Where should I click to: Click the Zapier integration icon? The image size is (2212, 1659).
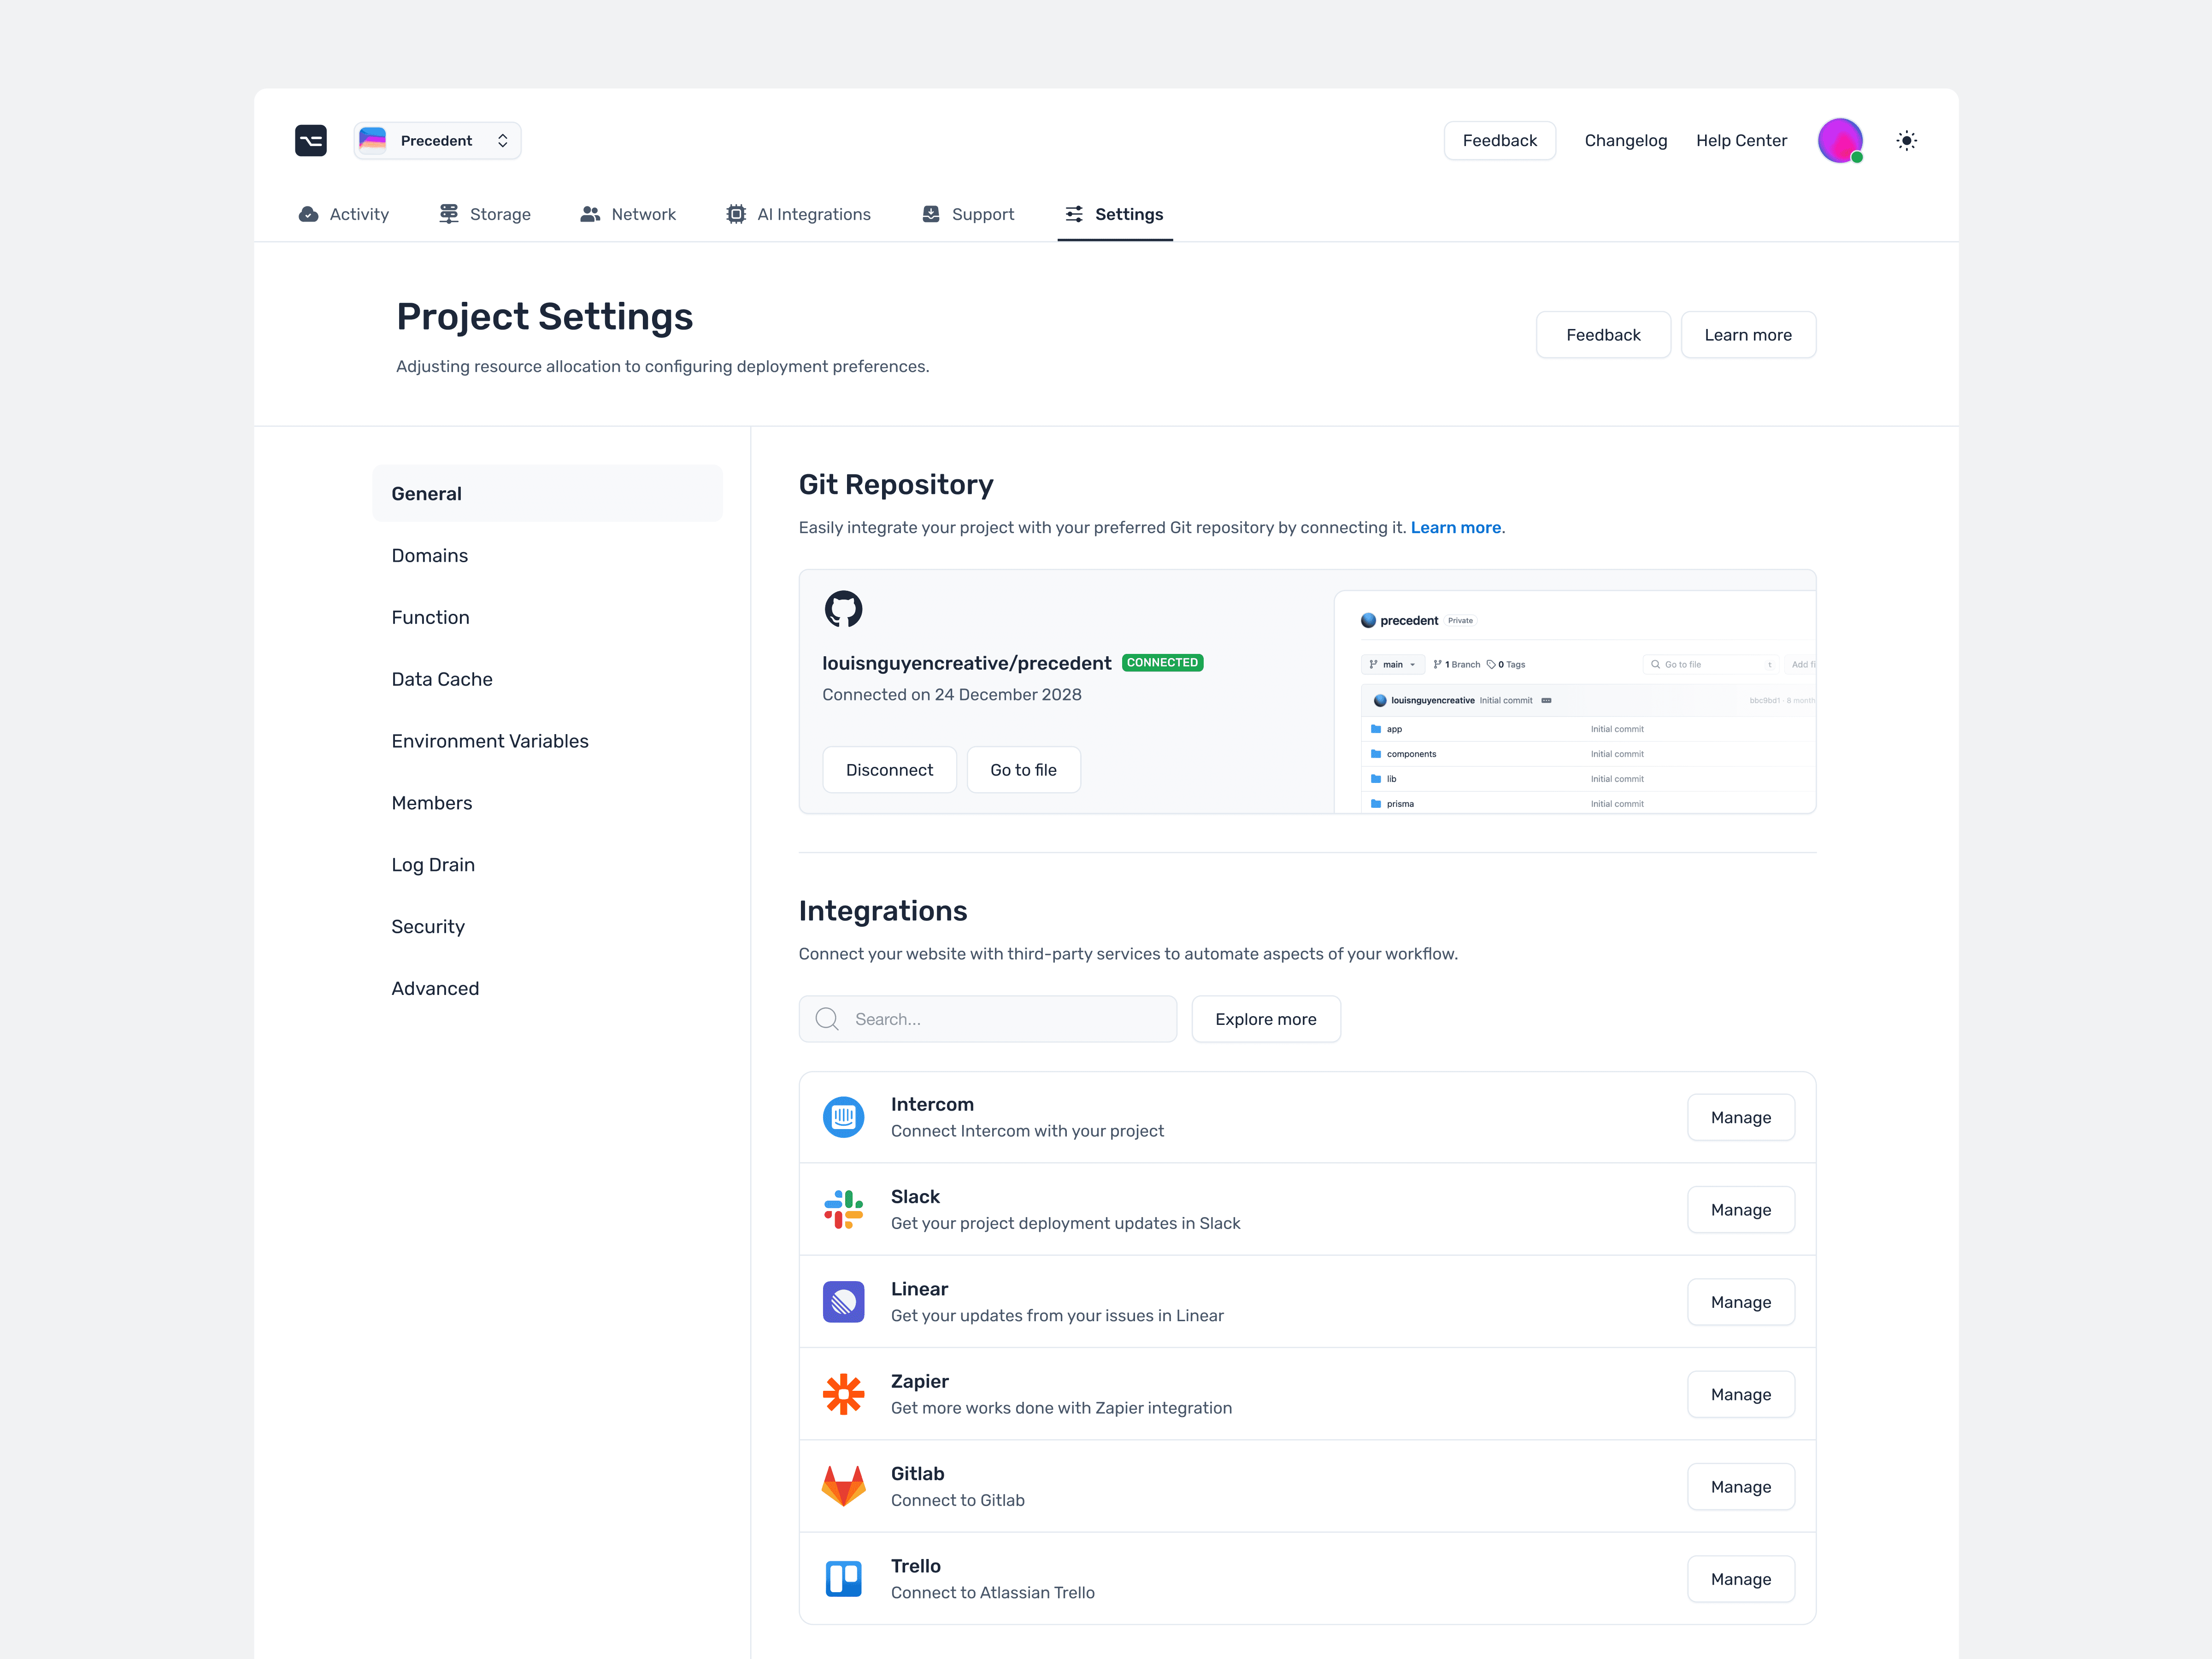coord(843,1394)
